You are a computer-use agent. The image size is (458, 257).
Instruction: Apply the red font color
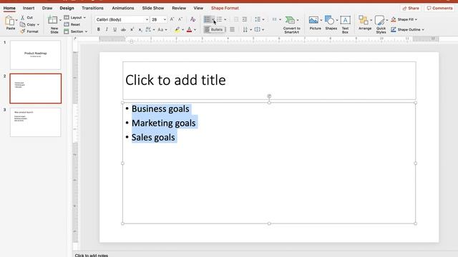pyautogui.click(x=189, y=29)
